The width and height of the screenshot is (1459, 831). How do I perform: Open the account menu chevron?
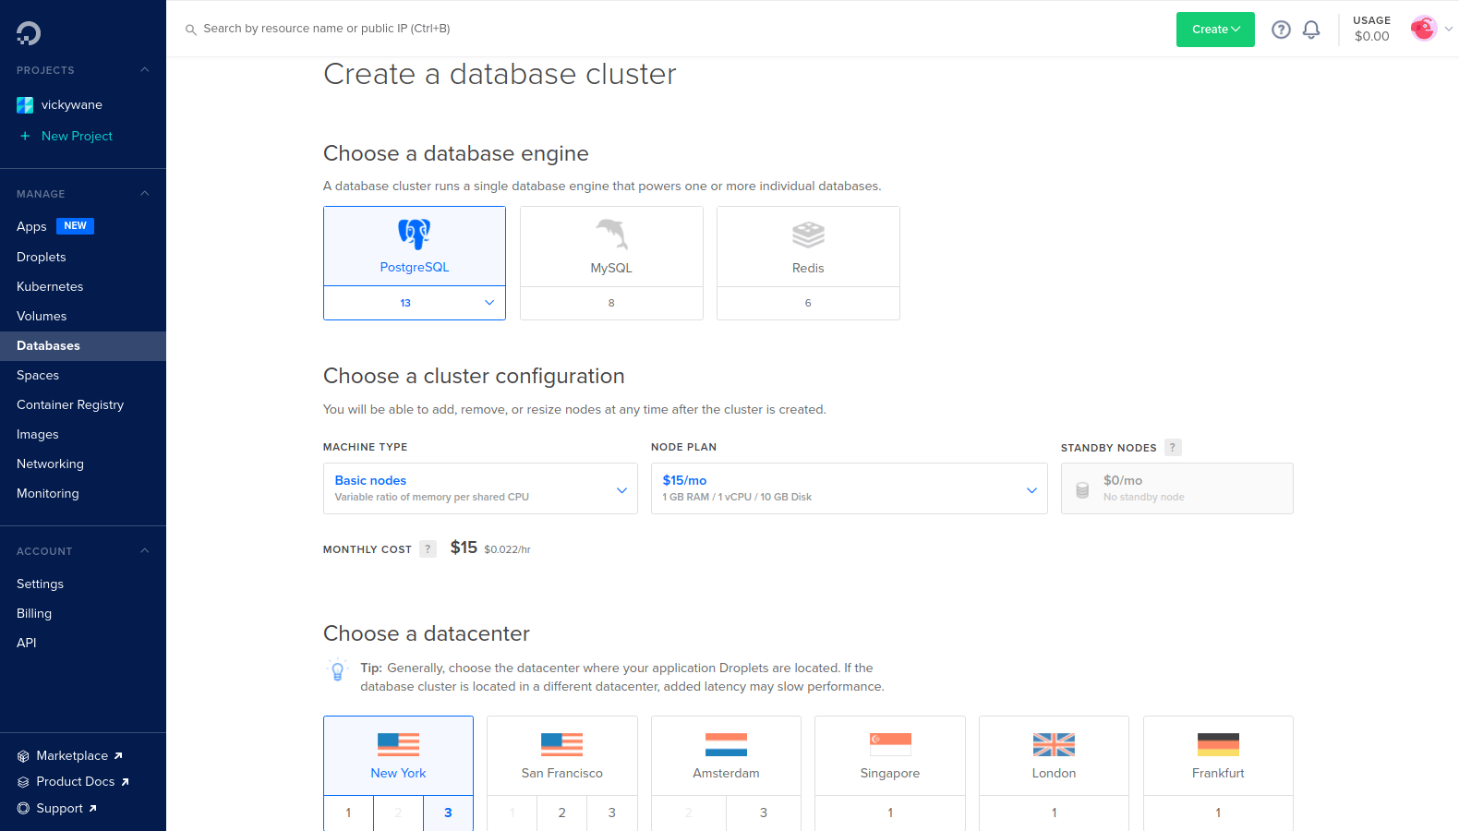click(1448, 30)
